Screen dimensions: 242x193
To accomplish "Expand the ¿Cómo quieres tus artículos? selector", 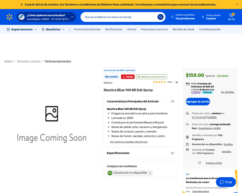I will pyautogui.click(x=46, y=17).
